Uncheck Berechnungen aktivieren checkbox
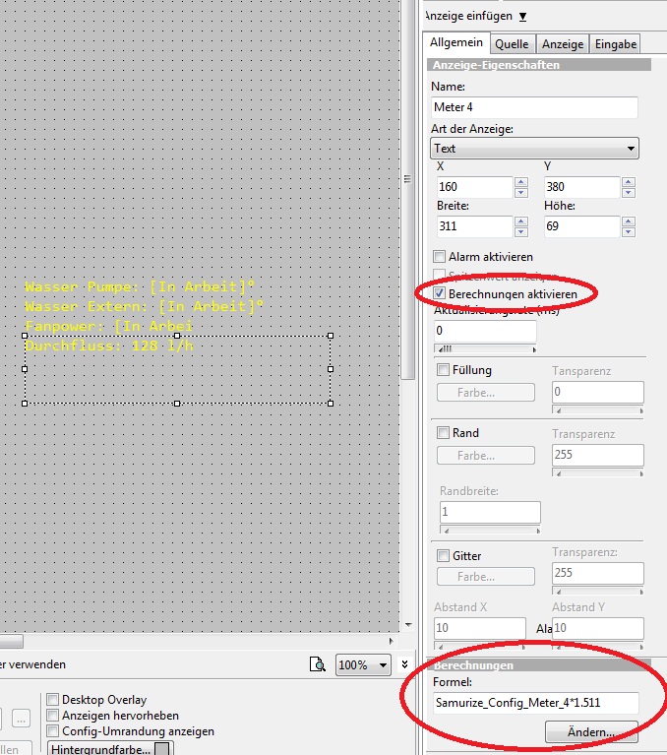The height and width of the screenshot is (755, 667). [x=439, y=293]
